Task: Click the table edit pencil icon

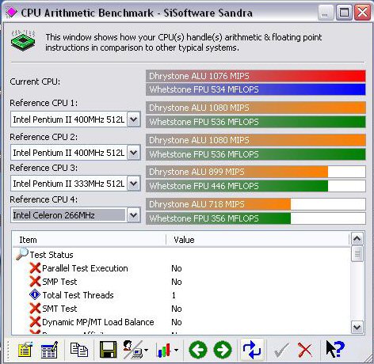Action: pyautogui.click(x=50, y=350)
